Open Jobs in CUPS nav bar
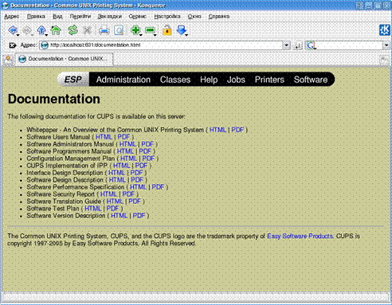The image size is (392, 305). pyautogui.click(x=236, y=80)
